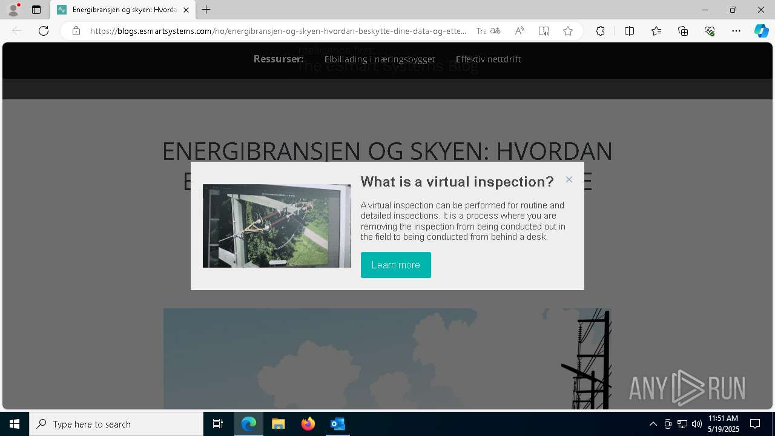Open the virtual inspection popup image
The height and width of the screenshot is (436, 775).
point(277,226)
